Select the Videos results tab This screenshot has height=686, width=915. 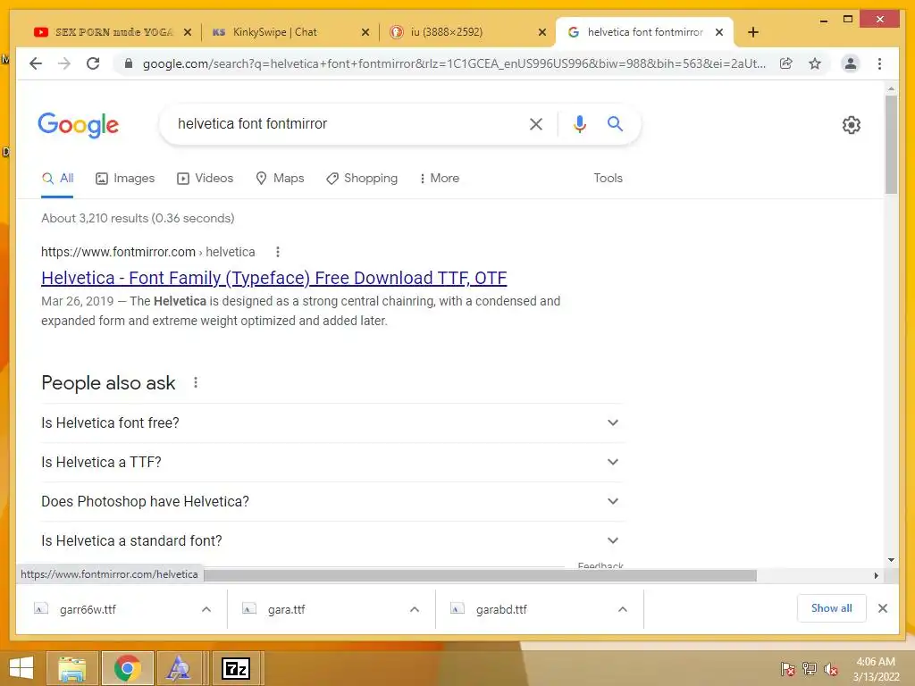tap(205, 179)
